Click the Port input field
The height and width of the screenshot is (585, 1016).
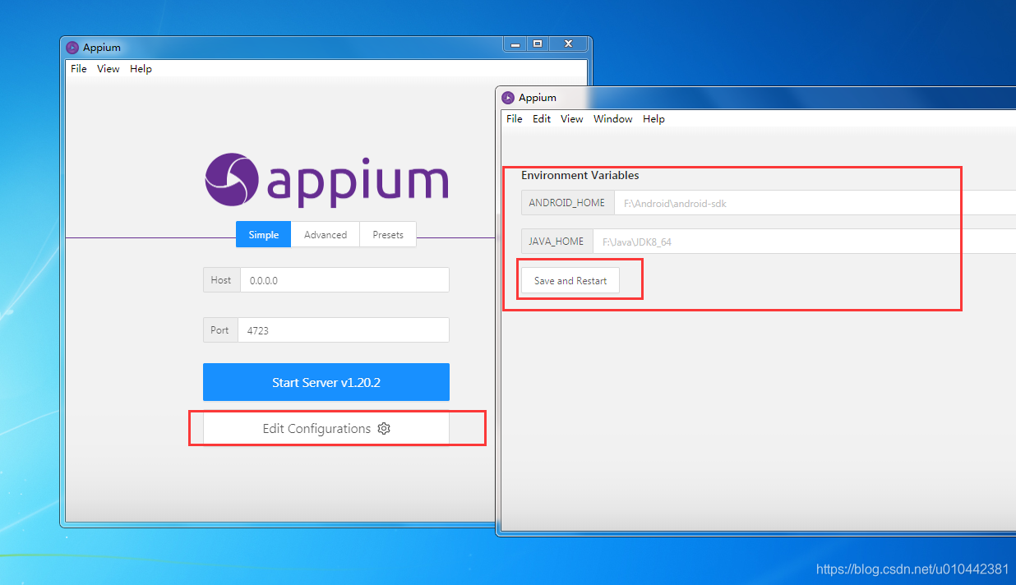[x=344, y=330]
